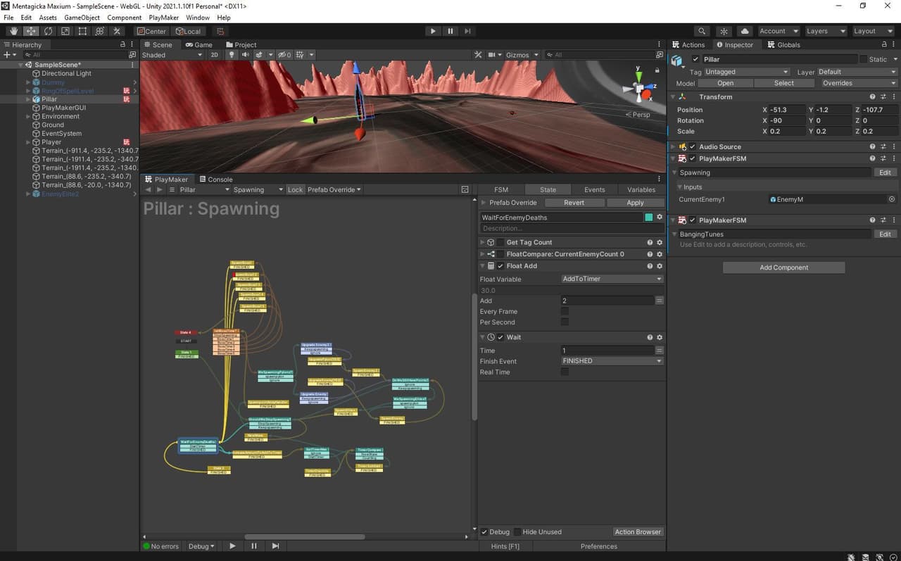Select the Rect transform tool

point(82,31)
